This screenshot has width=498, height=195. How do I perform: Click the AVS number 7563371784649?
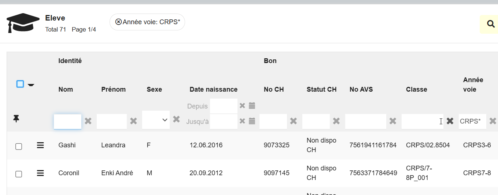pyautogui.click(x=373, y=173)
